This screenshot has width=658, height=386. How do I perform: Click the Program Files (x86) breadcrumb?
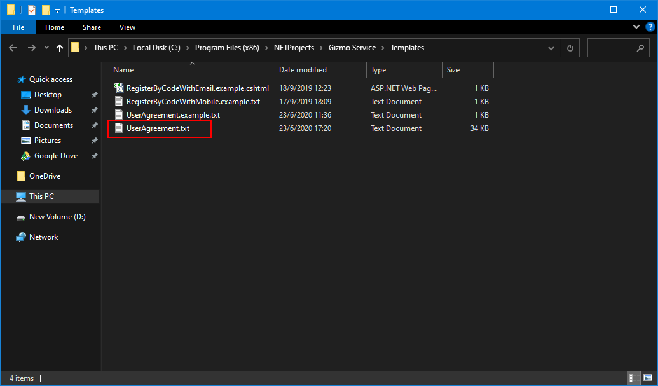pyautogui.click(x=227, y=48)
